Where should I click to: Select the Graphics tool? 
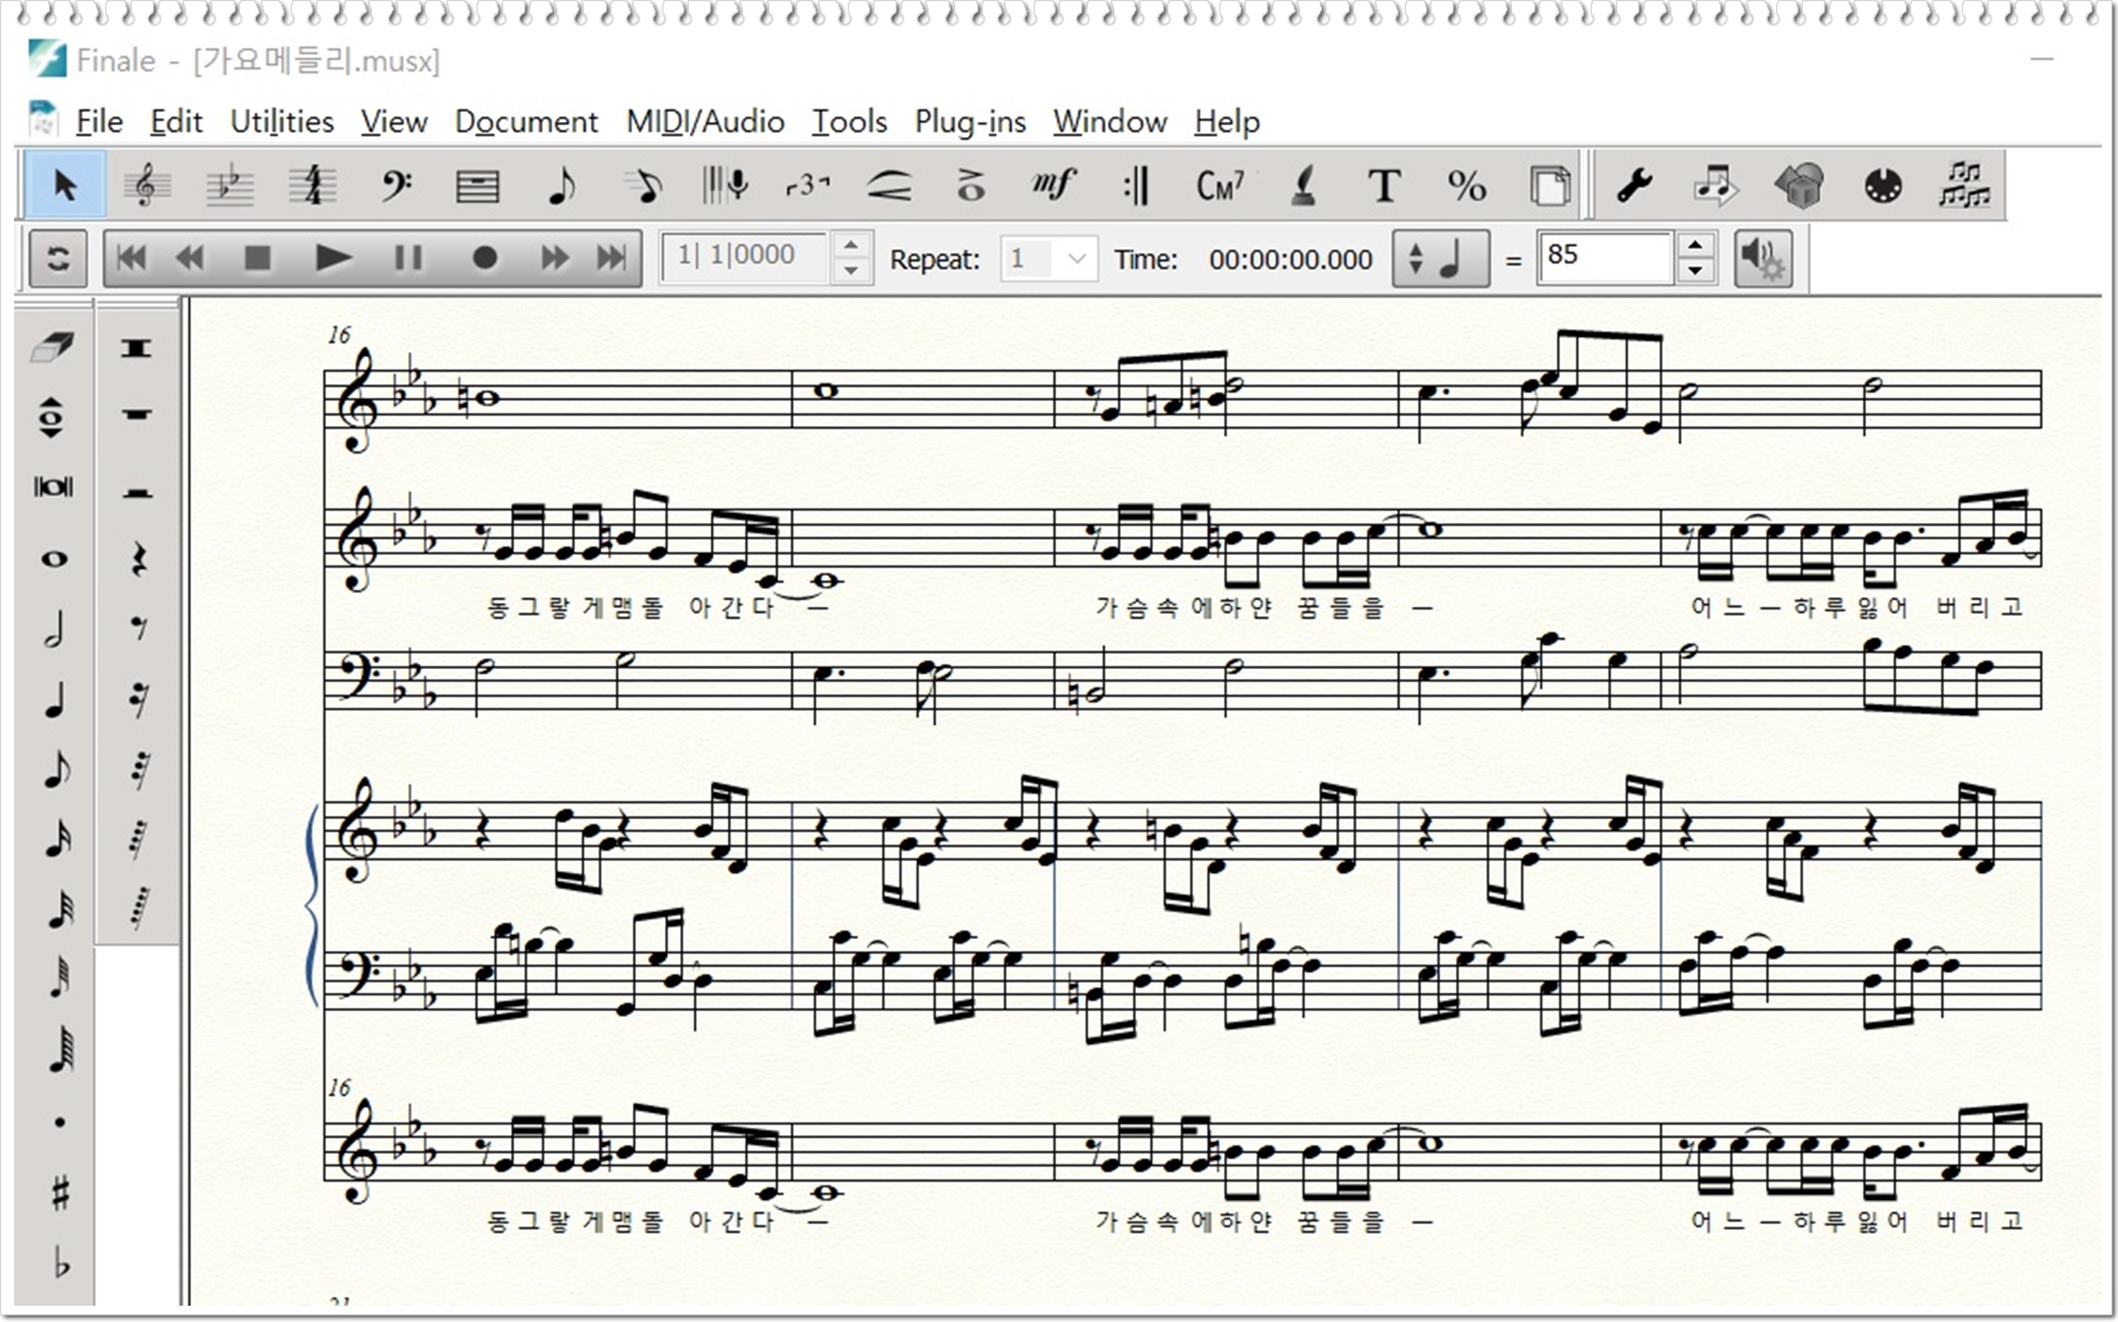pos(1799,184)
